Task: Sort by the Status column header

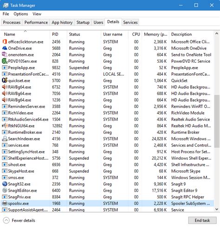Action: (x=84, y=34)
